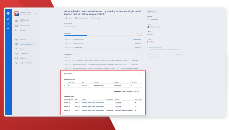Click the Components icon
Viewport: 229px width, 130px height.
17,54
